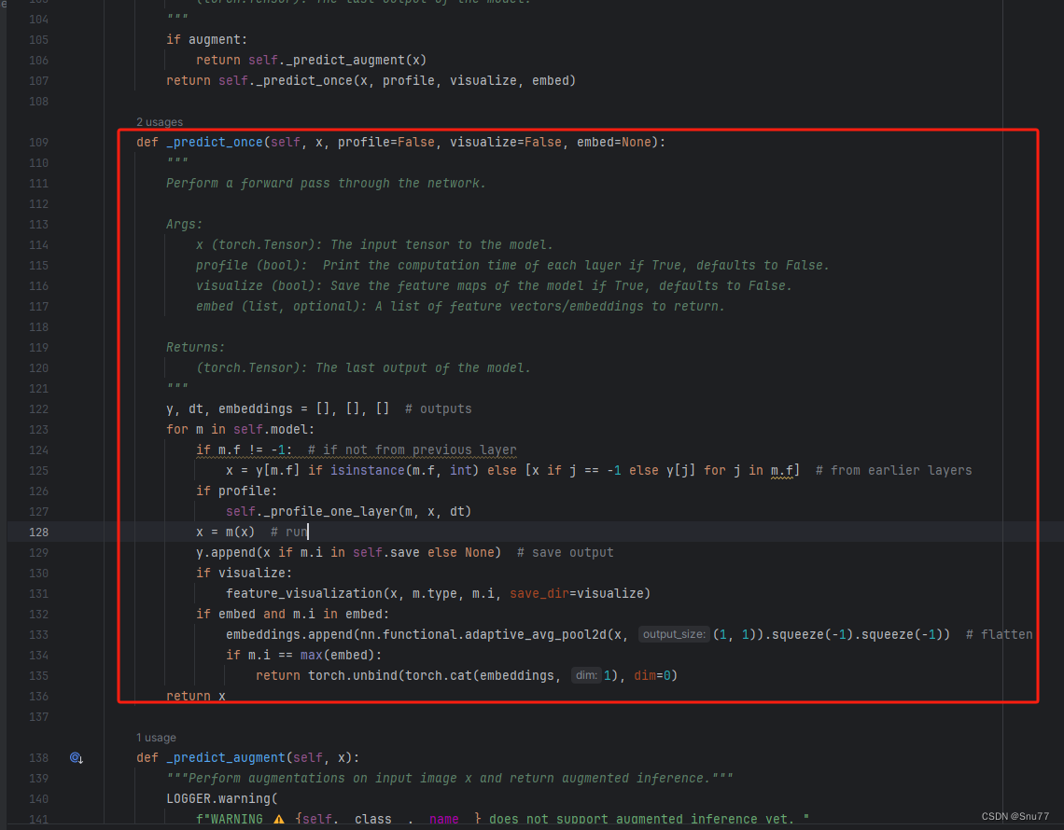Click the feature_visualization call on line 131
Screen dimensions: 1064x830
coord(304,593)
